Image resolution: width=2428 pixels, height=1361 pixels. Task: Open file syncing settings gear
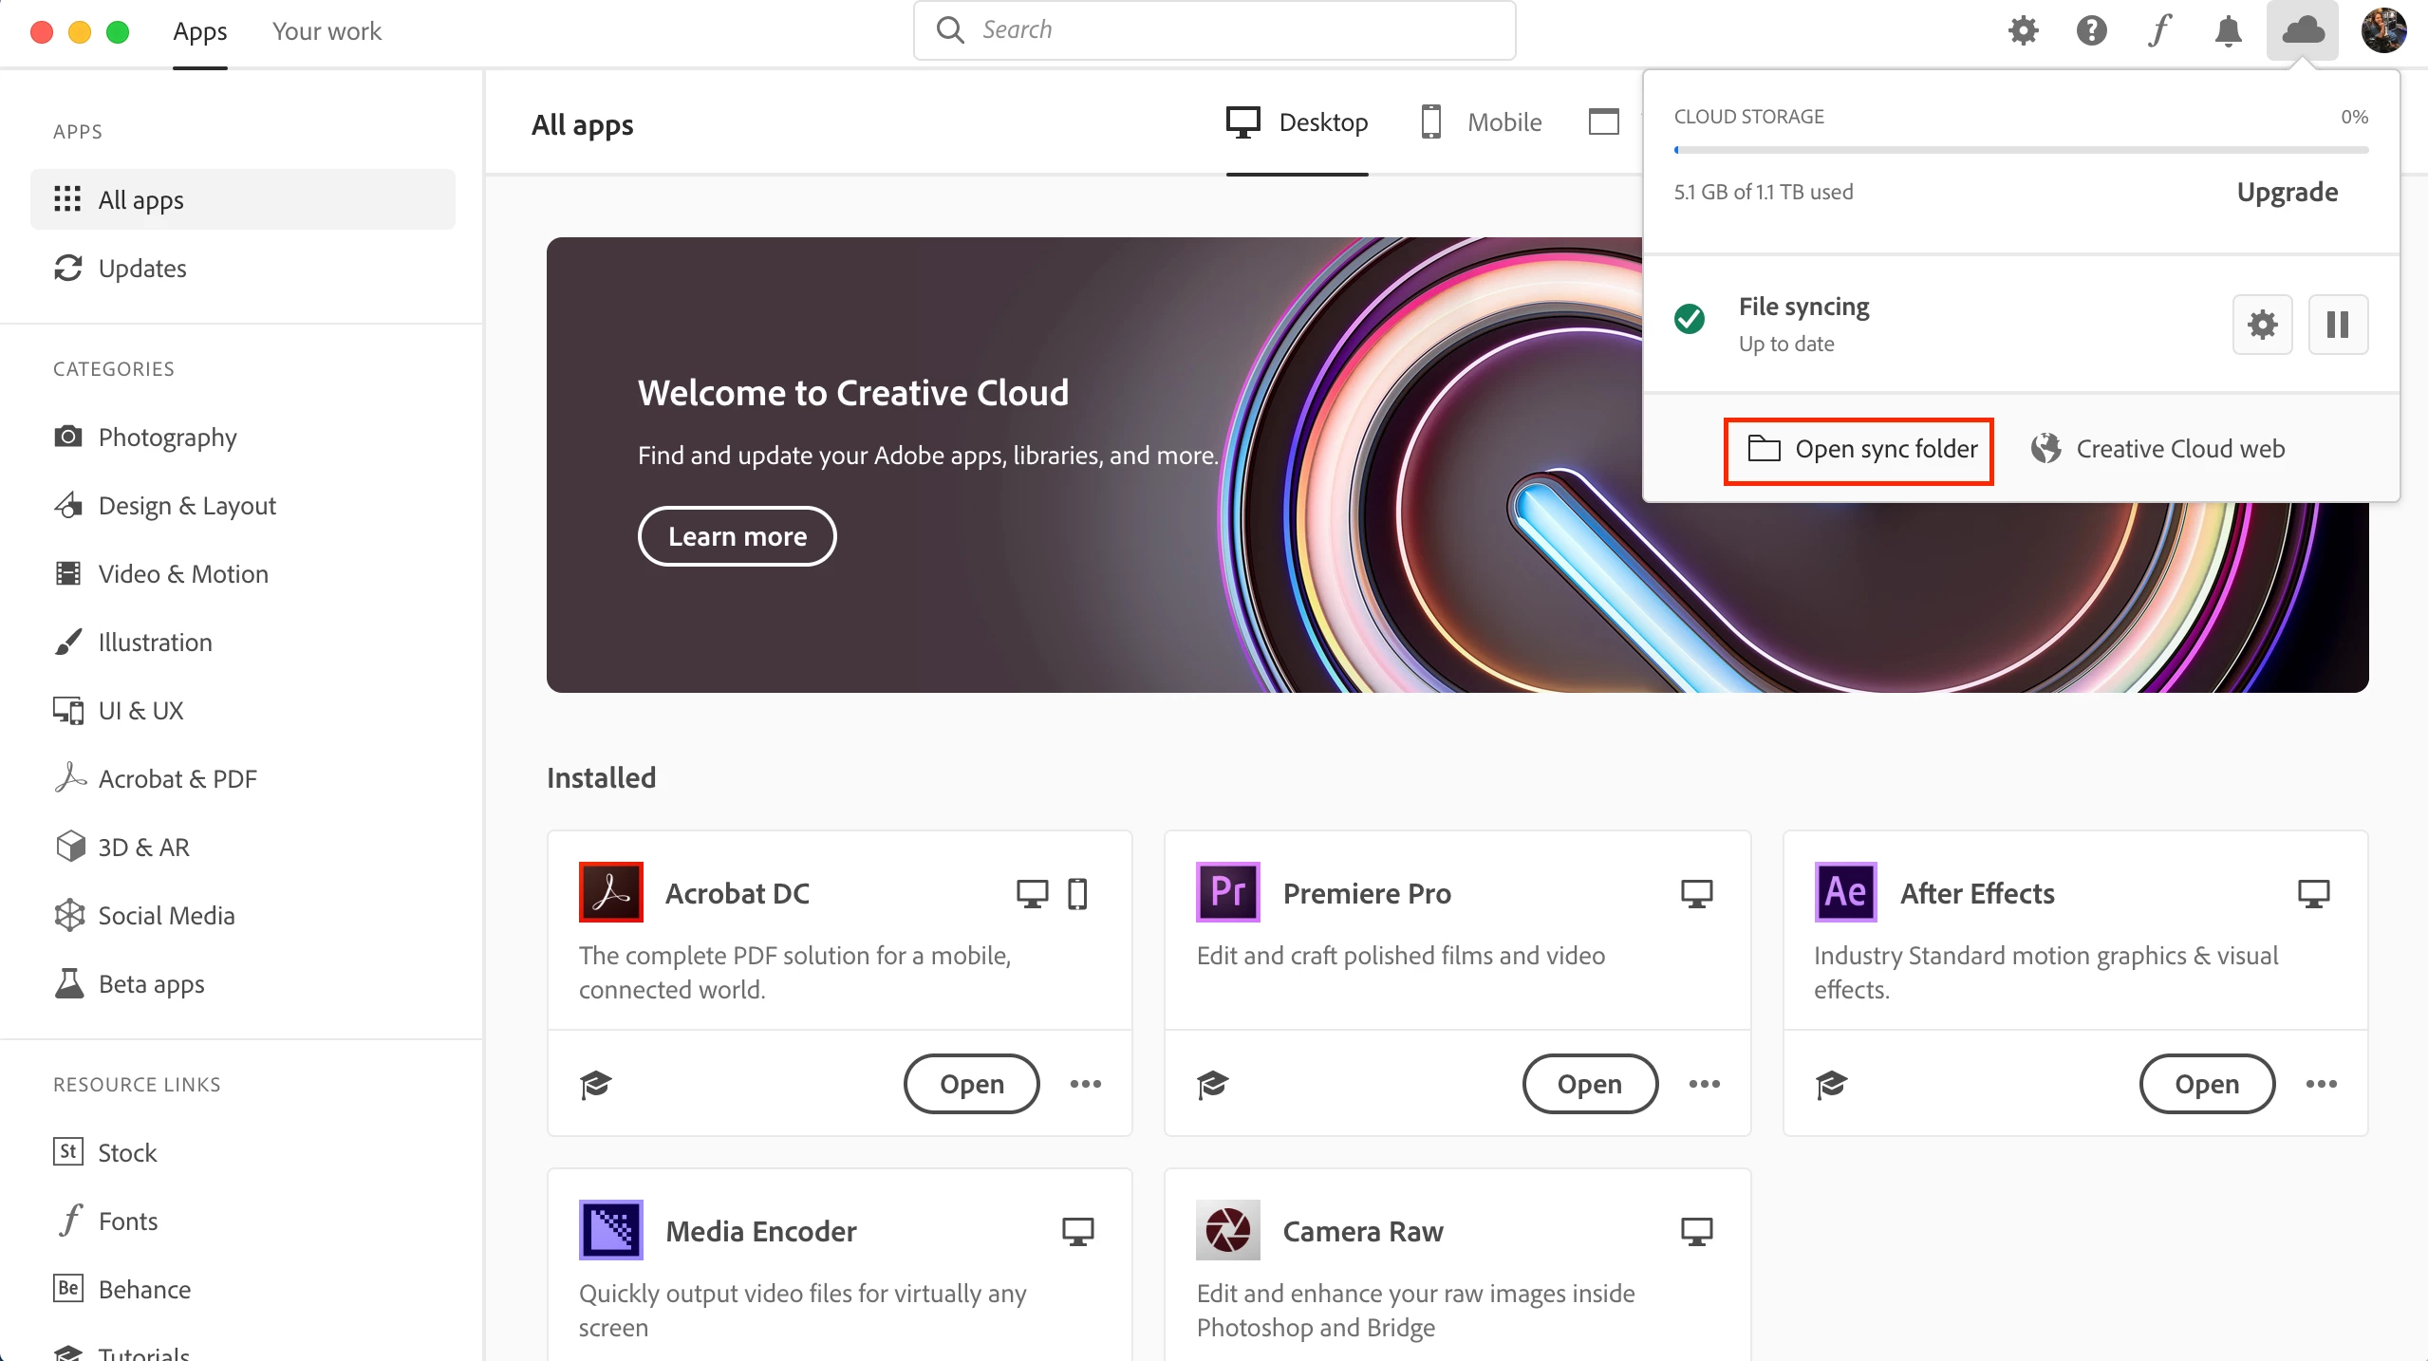coord(2262,325)
